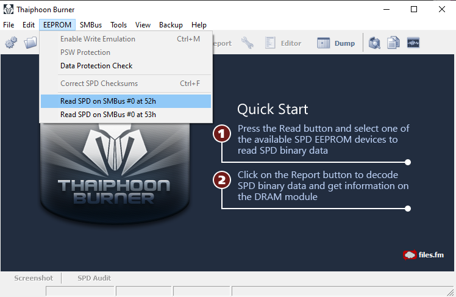
Task: Select Read SPD on SMBus #0 at 53h
Action: coord(126,115)
